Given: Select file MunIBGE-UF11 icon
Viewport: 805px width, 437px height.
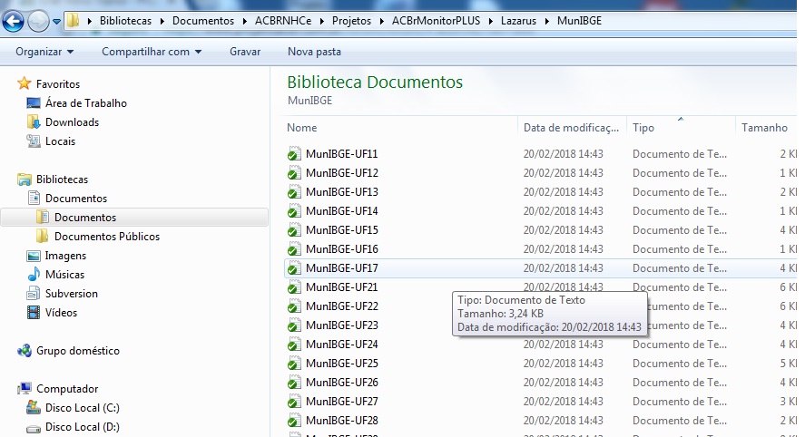Looking at the screenshot, I should (294, 154).
